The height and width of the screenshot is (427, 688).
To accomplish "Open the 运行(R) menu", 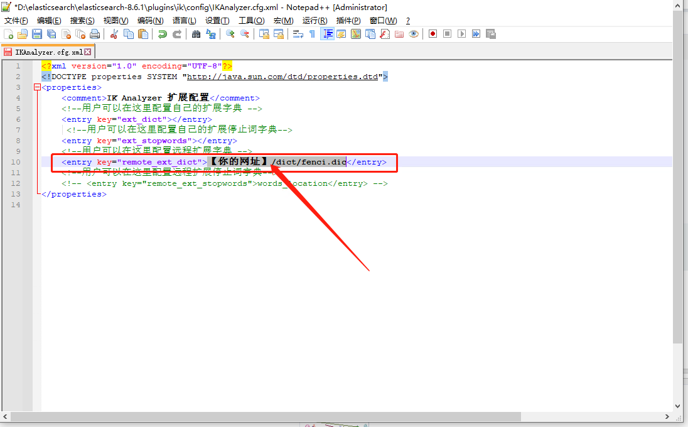I will tap(314, 21).
